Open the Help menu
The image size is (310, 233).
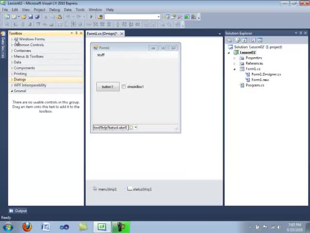click(110, 10)
